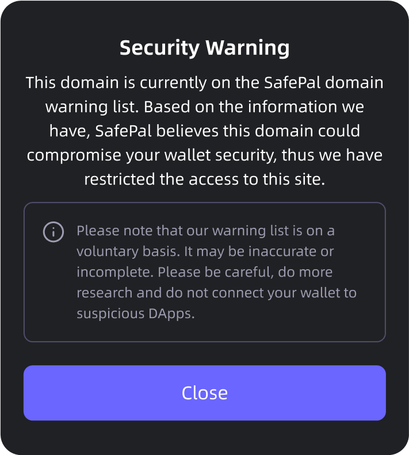This screenshot has width=409, height=455.
Task: Click the line "have, SafePal believes this domain could"
Action: click(x=205, y=131)
